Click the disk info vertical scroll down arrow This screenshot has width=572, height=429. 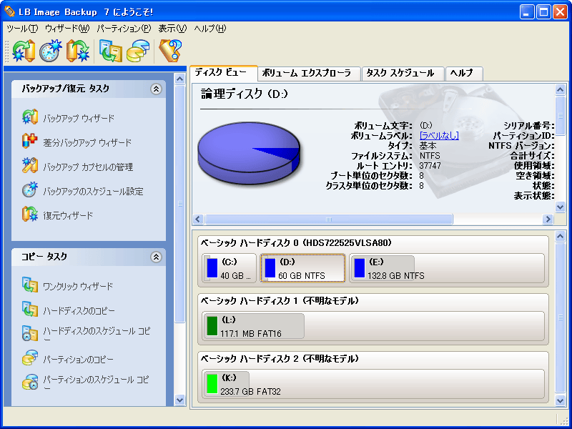pyautogui.click(x=561, y=207)
